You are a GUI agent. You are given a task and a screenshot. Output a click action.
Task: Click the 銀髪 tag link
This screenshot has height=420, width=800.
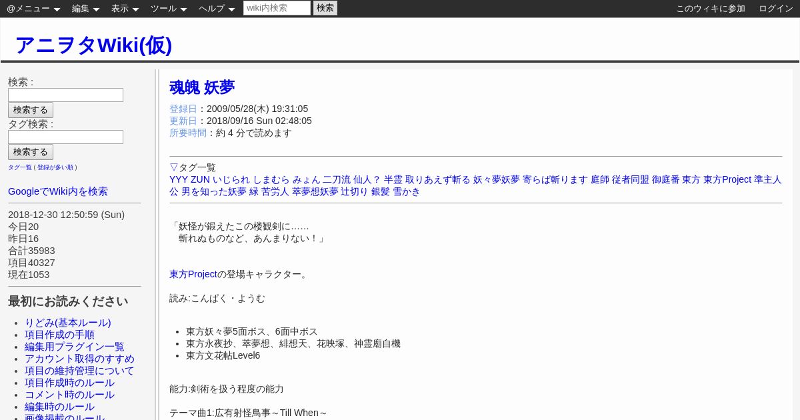[x=381, y=191]
